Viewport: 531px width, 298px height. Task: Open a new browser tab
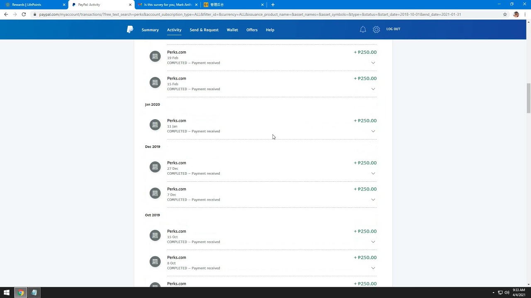pyautogui.click(x=273, y=5)
